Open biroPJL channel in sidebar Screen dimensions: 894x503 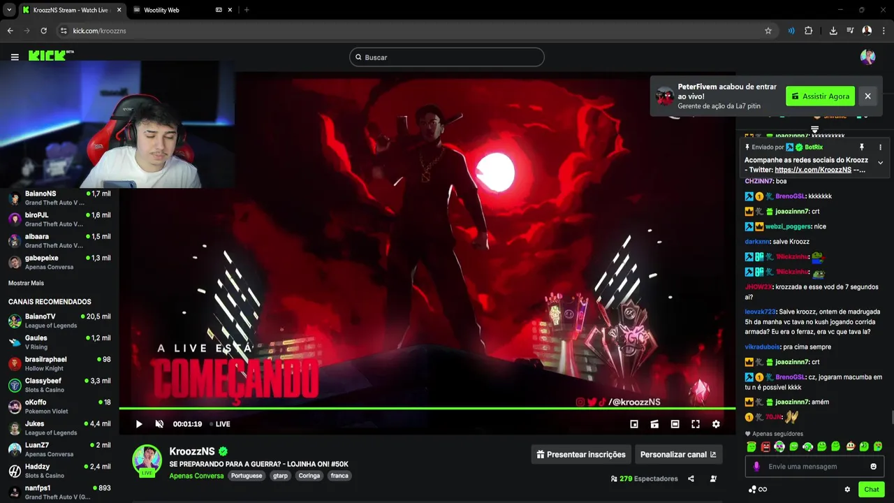click(59, 219)
